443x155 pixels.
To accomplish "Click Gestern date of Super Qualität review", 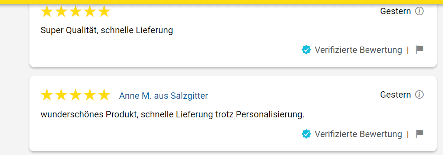I will pyautogui.click(x=395, y=11).
